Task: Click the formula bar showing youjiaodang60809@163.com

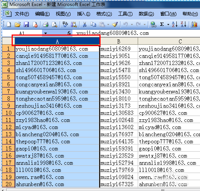Action: point(136,33)
